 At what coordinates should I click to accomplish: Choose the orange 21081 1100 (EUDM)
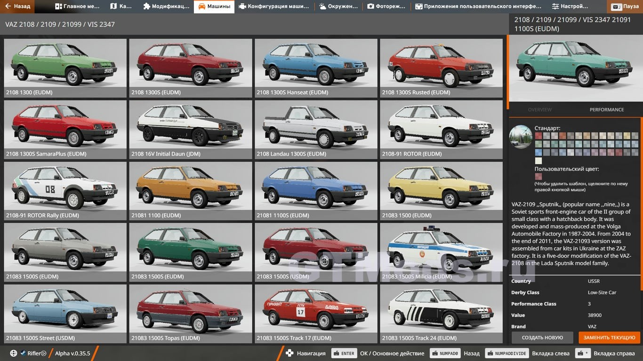coord(191,191)
